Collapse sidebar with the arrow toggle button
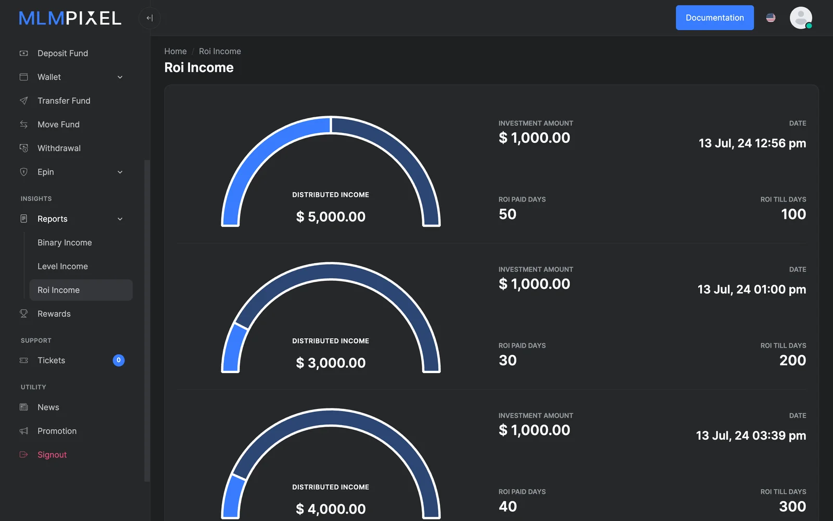This screenshot has height=521, width=833. click(149, 18)
